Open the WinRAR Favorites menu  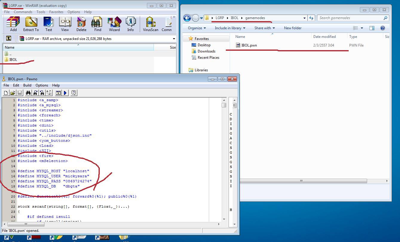click(56, 12)
